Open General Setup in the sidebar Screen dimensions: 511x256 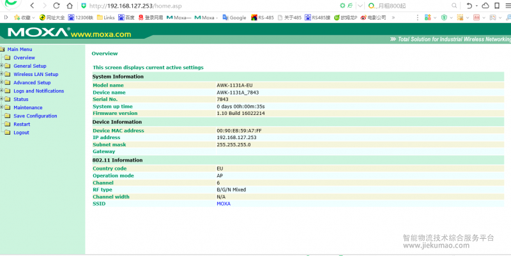click(29, 66)
